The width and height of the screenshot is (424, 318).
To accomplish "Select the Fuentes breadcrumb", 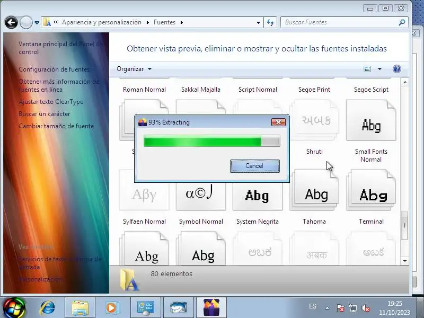I will (164, 22).
